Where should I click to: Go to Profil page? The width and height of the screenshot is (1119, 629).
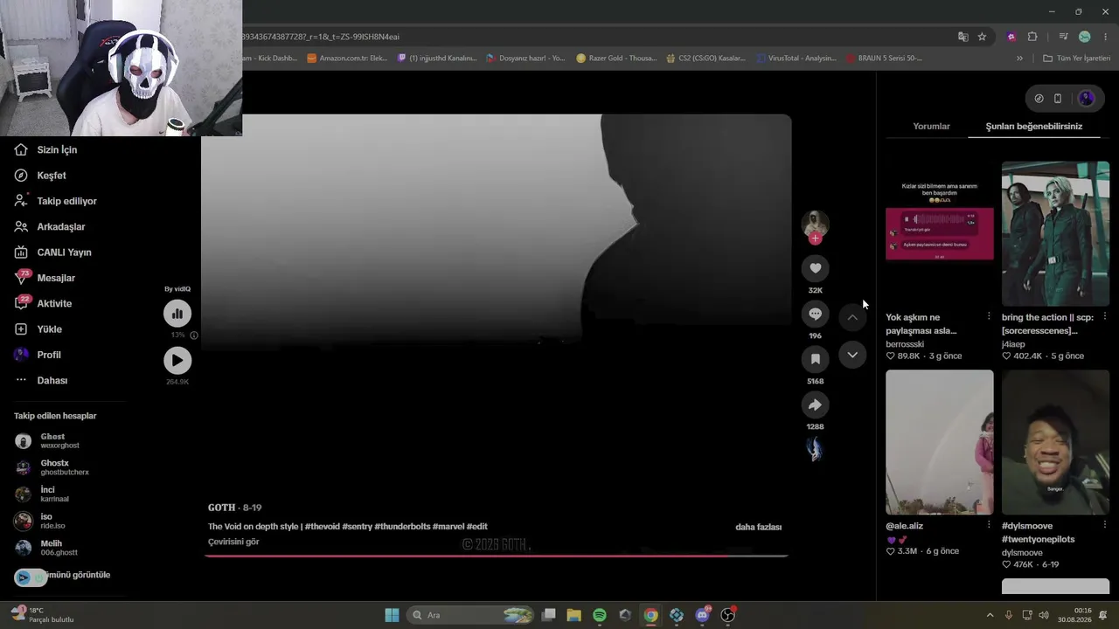click(x=38, y=355)
